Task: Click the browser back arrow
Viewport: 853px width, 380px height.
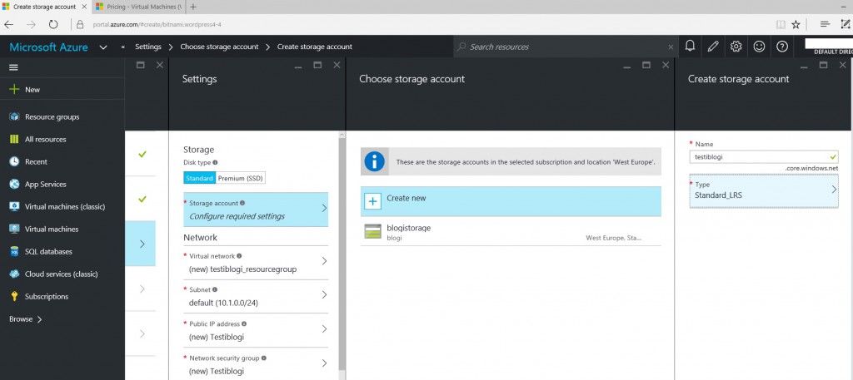Action: [8, 24]
